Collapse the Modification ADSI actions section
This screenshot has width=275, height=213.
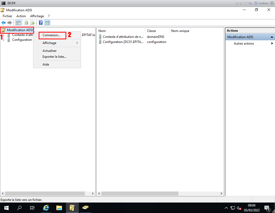click(272, 37)
